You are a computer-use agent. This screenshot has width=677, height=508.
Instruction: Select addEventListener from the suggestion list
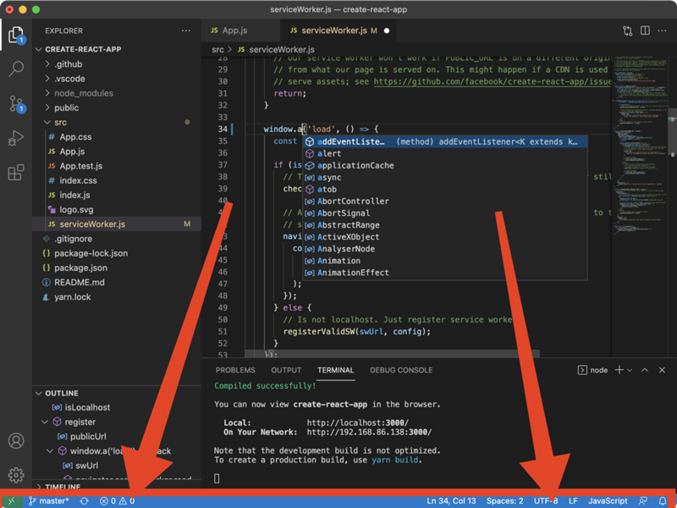[x=350, y=142]
